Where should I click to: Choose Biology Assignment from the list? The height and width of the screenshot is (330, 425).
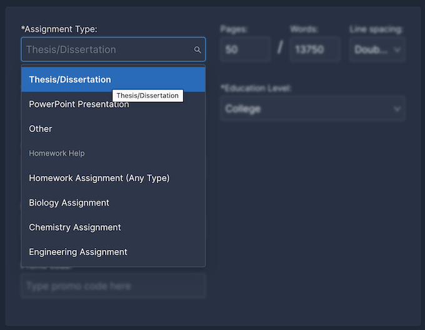69,202
